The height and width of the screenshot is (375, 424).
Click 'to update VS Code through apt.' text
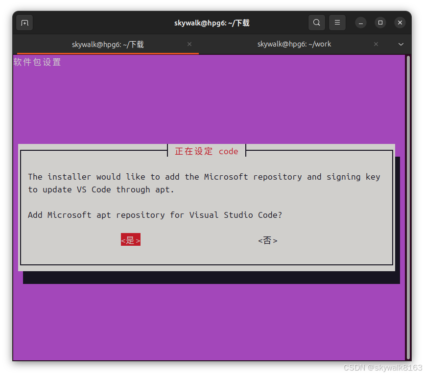[101, 189]
